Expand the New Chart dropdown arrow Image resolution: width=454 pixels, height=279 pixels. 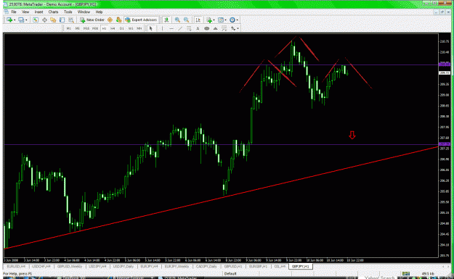pyautogui.click(x=15, y=20)
